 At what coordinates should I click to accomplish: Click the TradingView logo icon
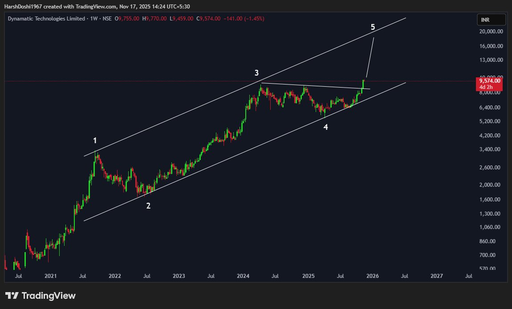(13, 296)
